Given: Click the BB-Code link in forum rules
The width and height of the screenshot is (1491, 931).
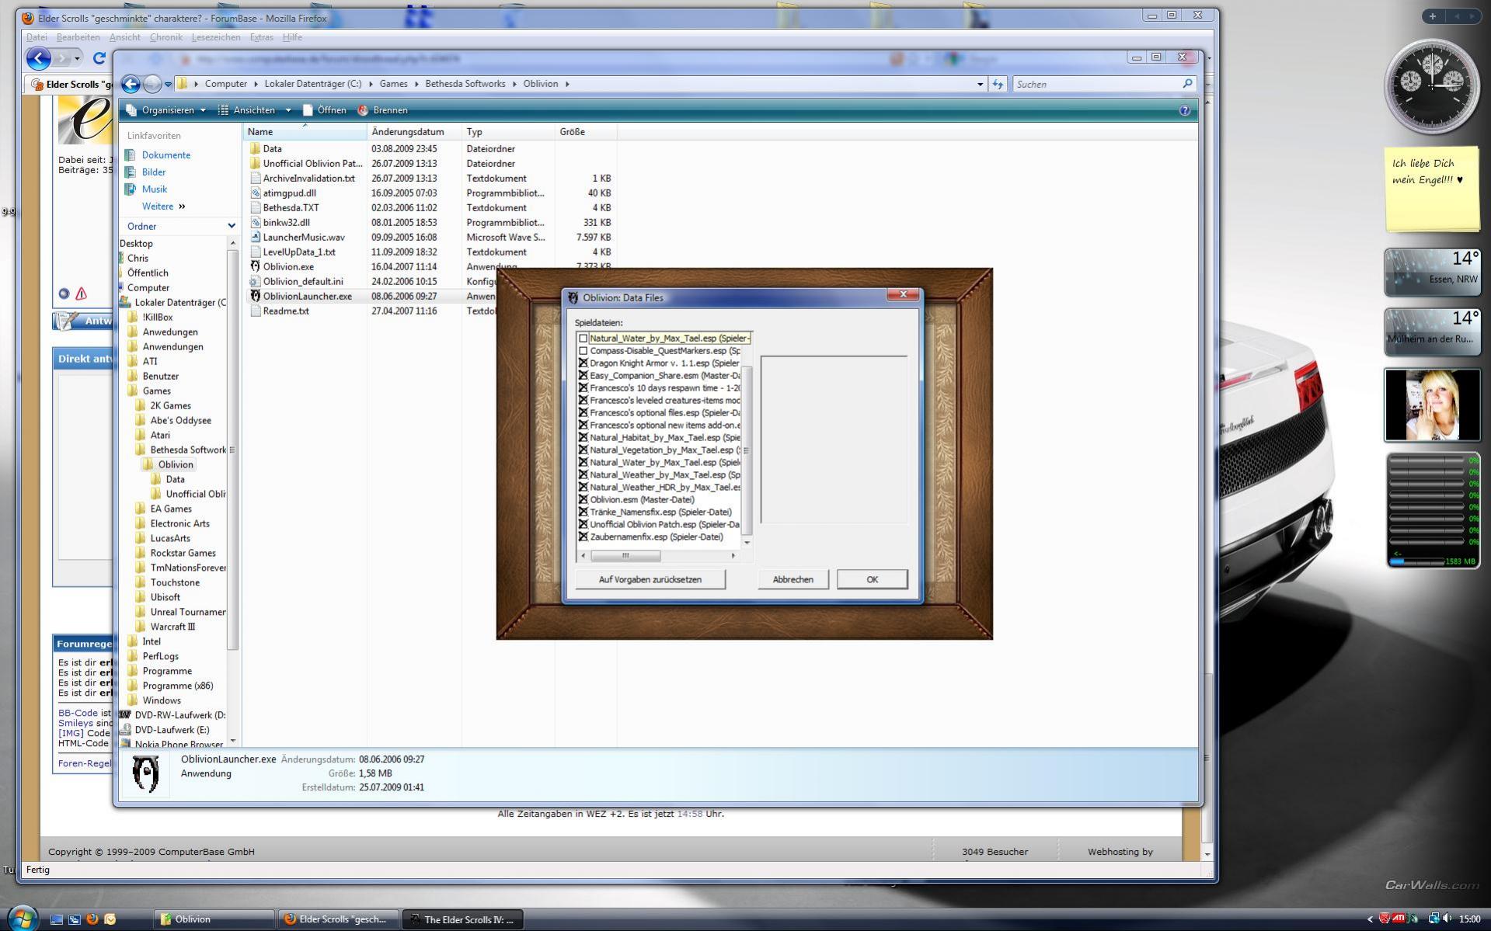Looking at the screenshot, I should point(78,713).
